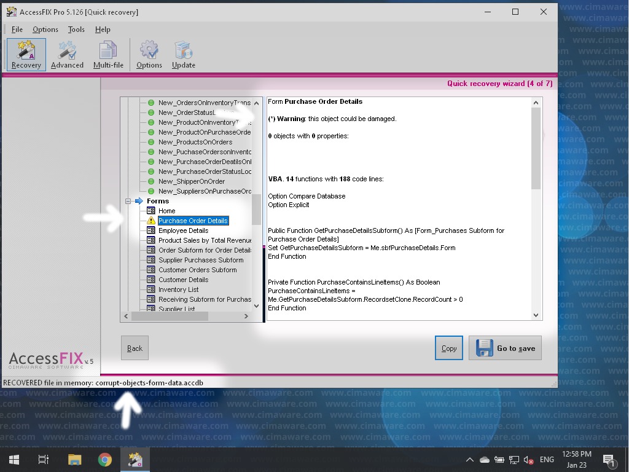Open Options from the toolbar
The image size is (629, 472).
149,55
